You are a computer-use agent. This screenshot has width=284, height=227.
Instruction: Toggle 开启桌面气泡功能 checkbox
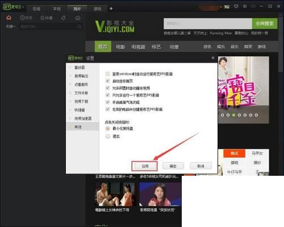(107, 102)
